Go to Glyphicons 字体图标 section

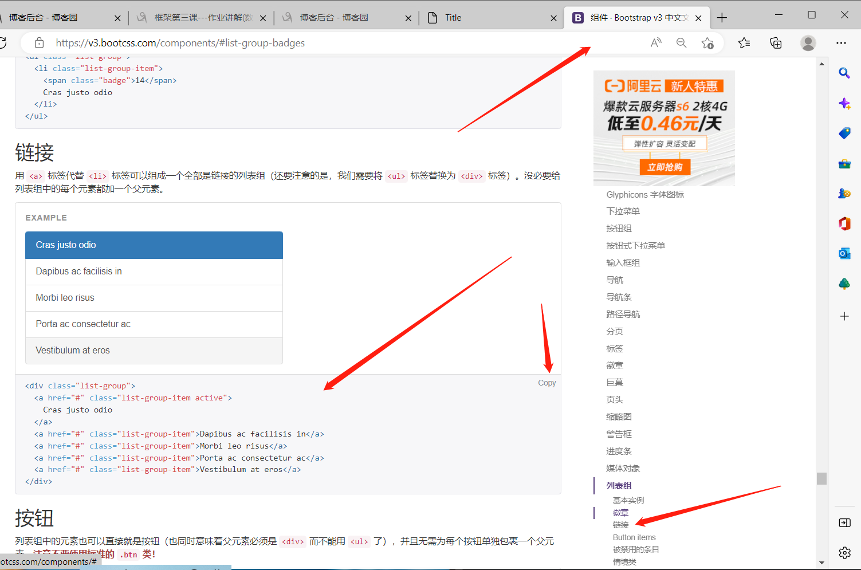pos(645,195)
